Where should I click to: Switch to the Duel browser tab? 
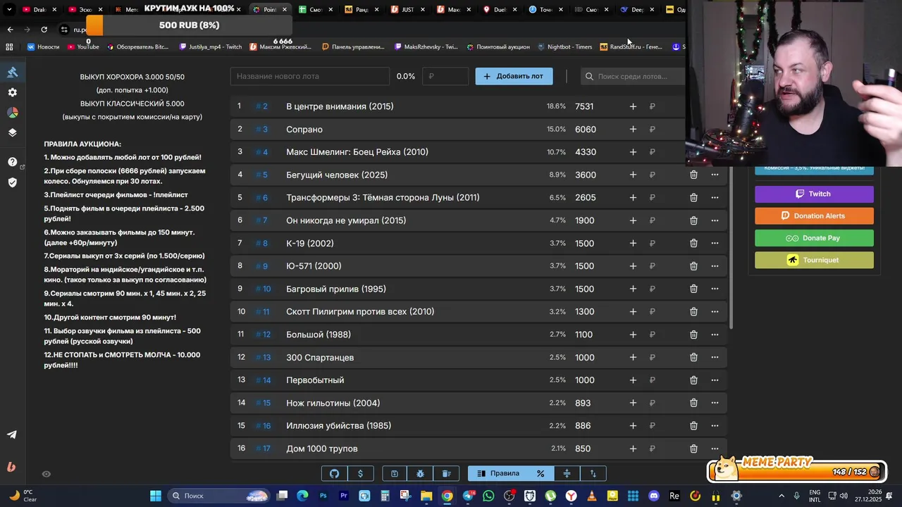tap(500, 10)
